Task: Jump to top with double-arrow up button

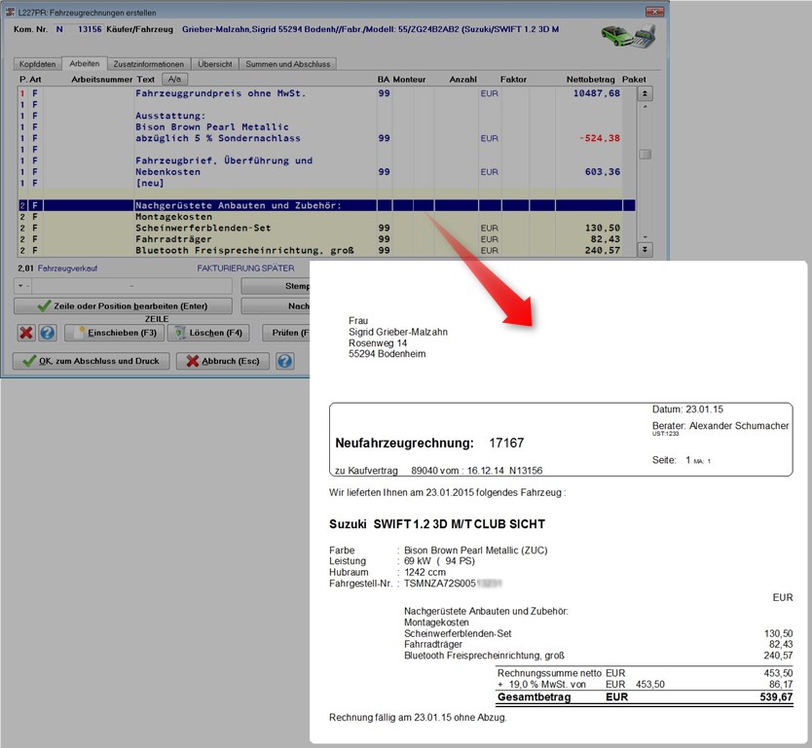Action: (645, 93)
